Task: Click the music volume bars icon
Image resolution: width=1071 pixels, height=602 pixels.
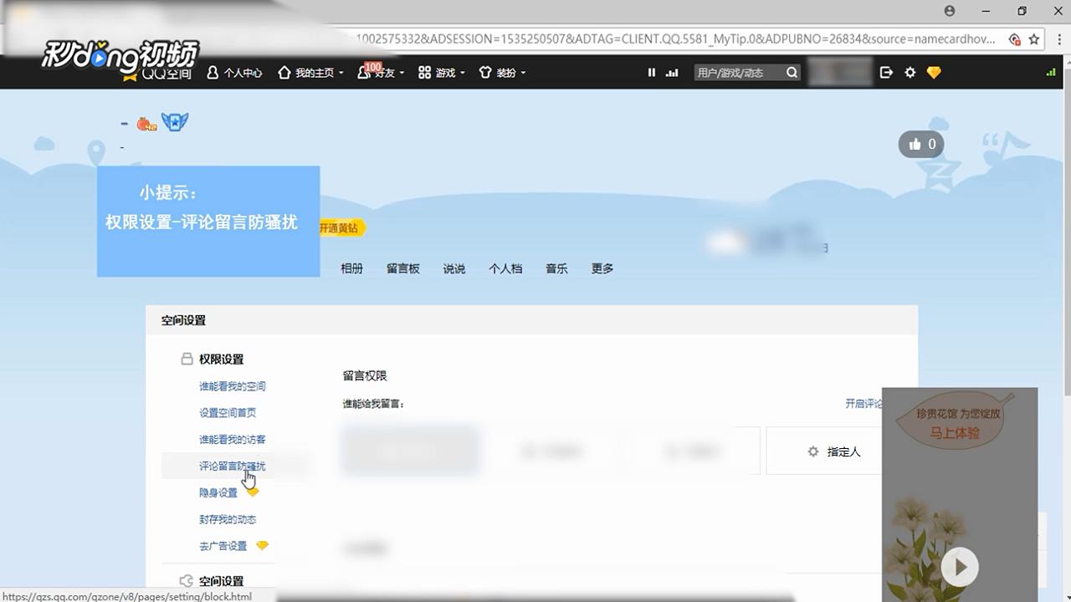Action: (672, 73)
